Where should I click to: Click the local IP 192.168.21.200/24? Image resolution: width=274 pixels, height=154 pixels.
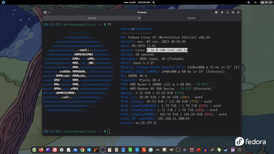tap(173, 118)
